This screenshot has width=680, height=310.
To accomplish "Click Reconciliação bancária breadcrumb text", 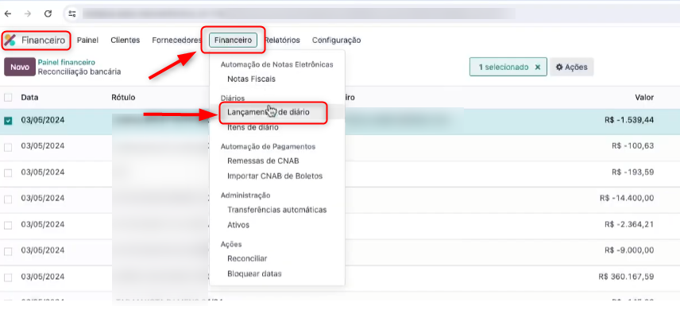I will [79, 72].
